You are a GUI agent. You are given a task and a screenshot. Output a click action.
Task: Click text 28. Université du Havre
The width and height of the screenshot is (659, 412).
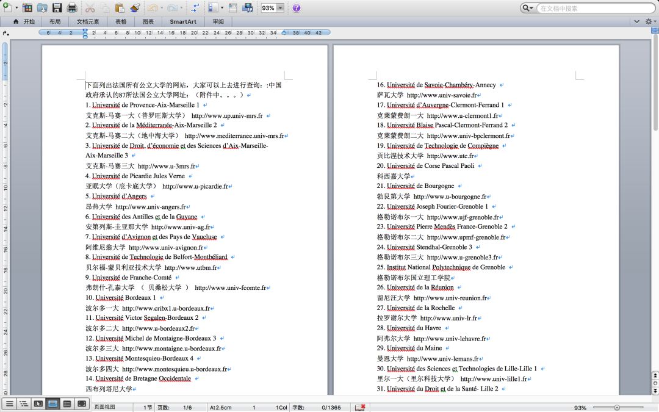tap(409, 328)
